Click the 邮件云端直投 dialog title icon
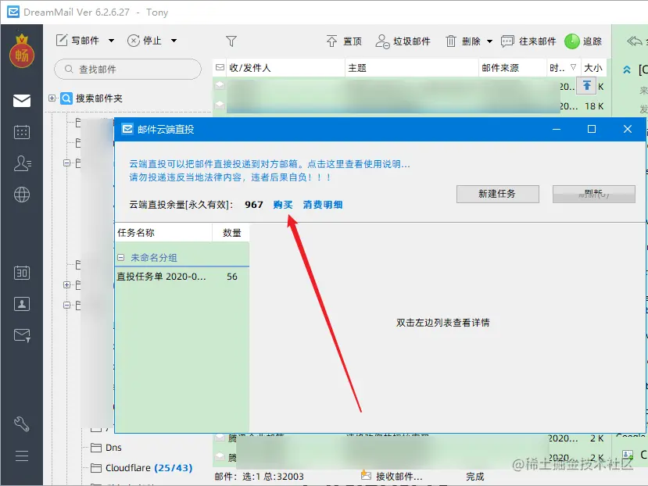 point(127,129)
